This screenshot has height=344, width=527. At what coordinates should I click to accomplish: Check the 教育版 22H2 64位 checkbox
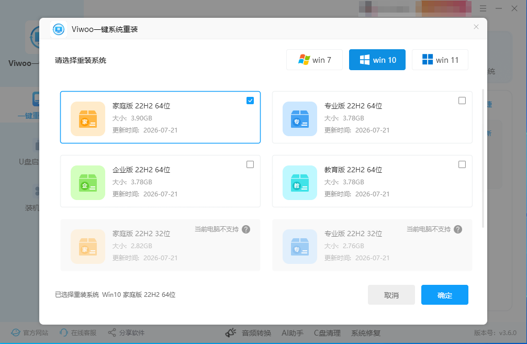click(x=462, y=164)
